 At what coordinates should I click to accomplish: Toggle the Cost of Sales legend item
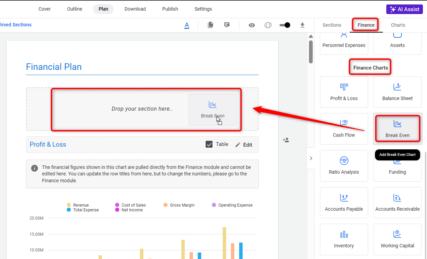click(130, 205)
